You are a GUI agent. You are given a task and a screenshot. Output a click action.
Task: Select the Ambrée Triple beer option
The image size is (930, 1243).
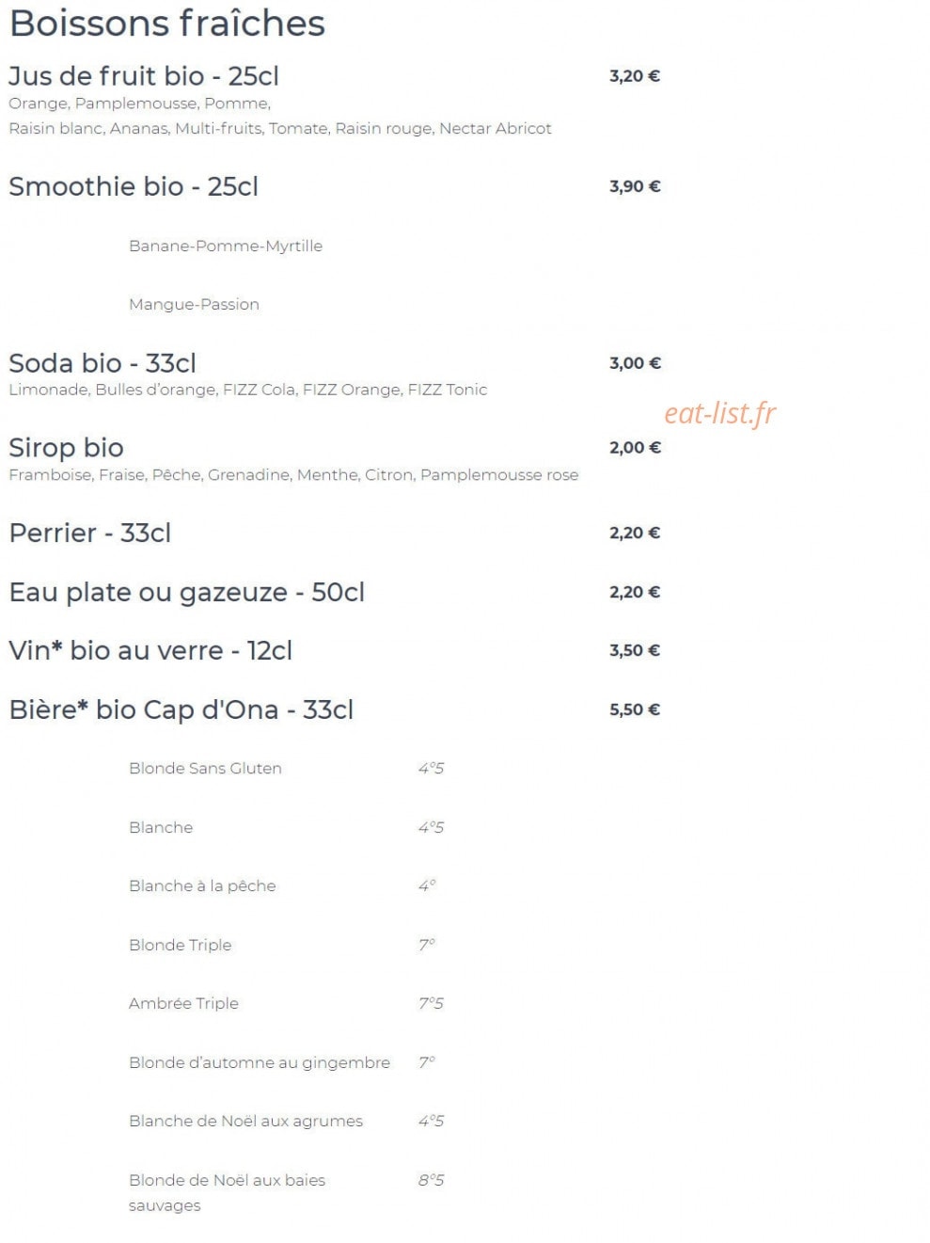[x=183, y=1003]
